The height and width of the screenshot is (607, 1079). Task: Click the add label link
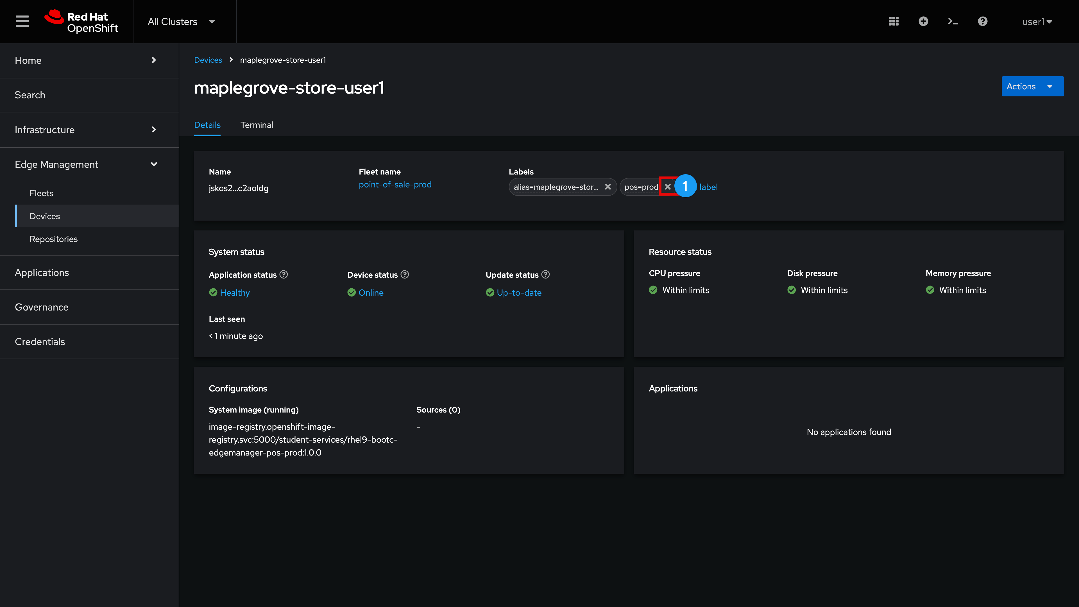click(708, 187)
